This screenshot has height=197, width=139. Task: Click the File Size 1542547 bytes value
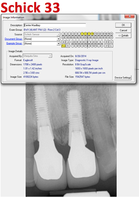(82, 77)
